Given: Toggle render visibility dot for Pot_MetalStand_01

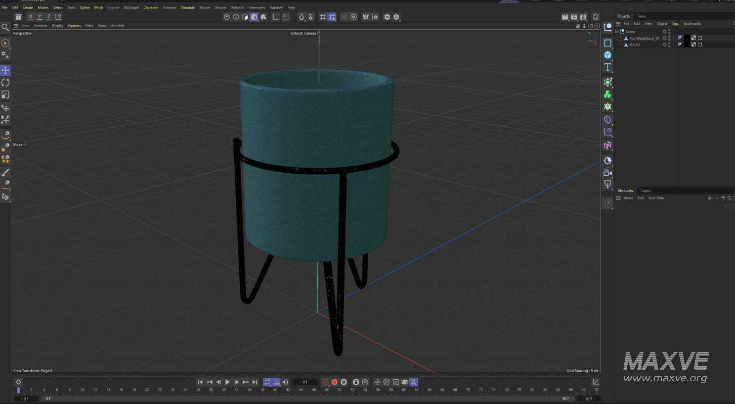Looking at the screenshot, I should click(x=669, y=39).
